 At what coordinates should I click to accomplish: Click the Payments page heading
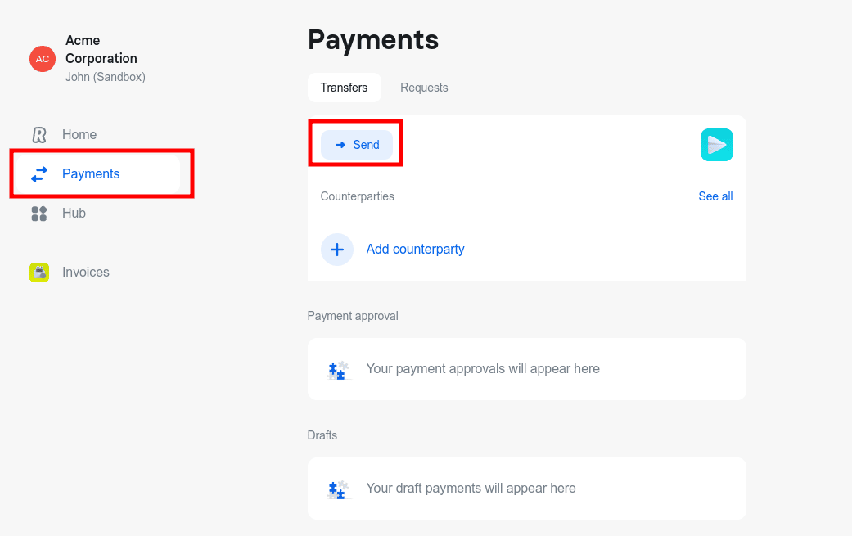(373, 39)
